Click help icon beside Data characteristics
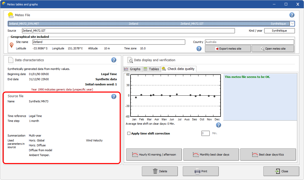304x180 pixels. point(114,60)
